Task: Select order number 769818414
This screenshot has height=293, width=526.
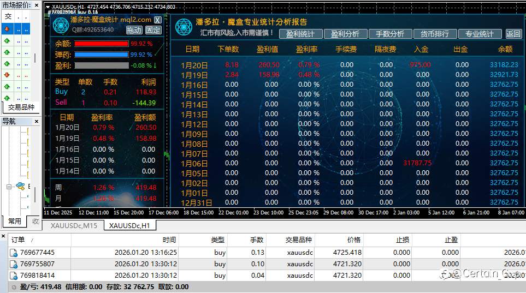Action: point(37,276)
